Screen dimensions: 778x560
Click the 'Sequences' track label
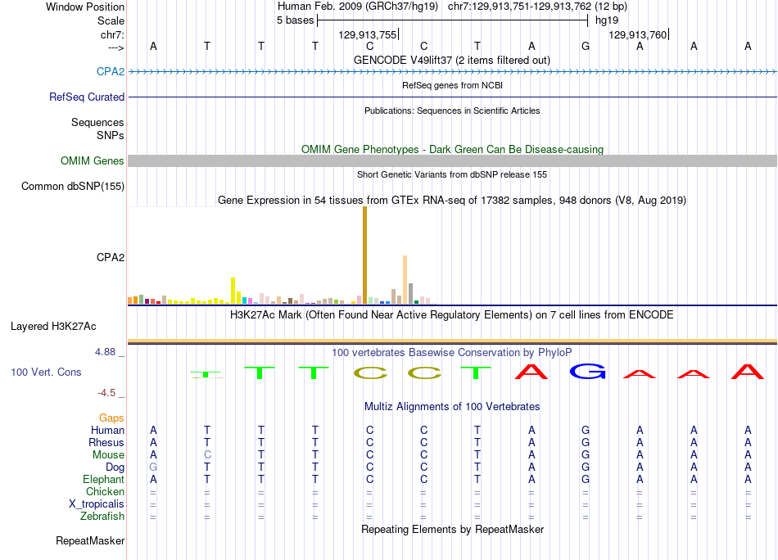97,122
